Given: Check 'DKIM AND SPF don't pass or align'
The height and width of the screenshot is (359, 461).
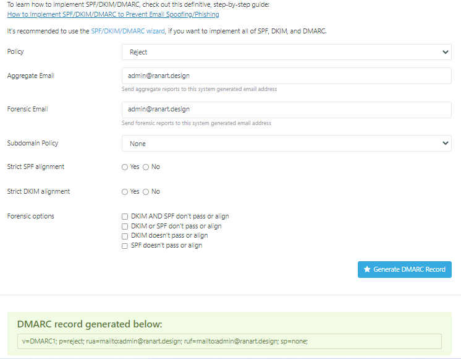Looking at the screenshot, I should [125, 217].
